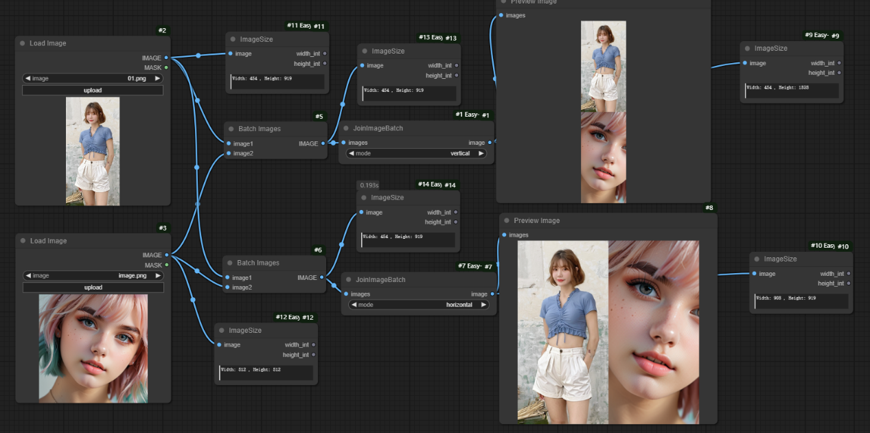Collapse the Load Image node showing 01.png
This screenshot has width=870, height=433.
click(23, 43)
